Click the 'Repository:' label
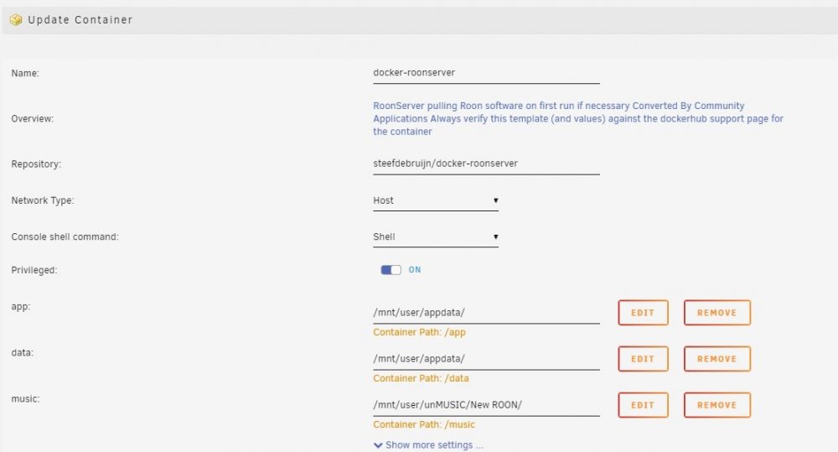Screen dimensions: 838x452 coord(36,164)
